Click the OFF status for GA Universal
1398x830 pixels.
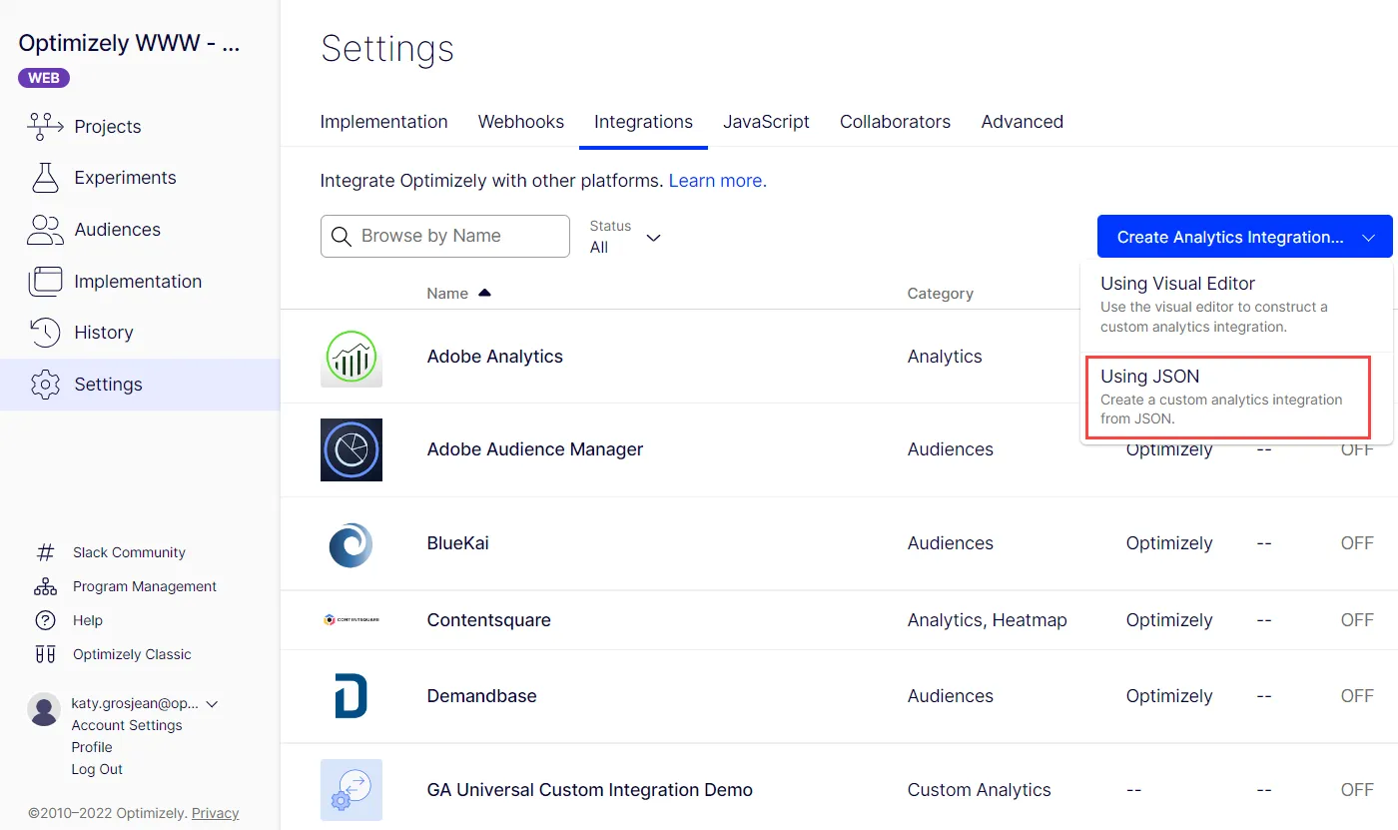1357,790
